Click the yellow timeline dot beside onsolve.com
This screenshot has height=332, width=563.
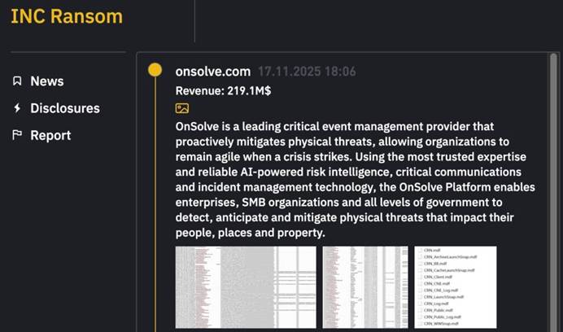coord(155,71)
